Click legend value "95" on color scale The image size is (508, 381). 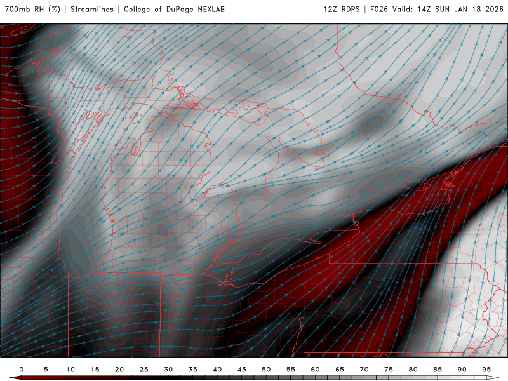[486, 370]
